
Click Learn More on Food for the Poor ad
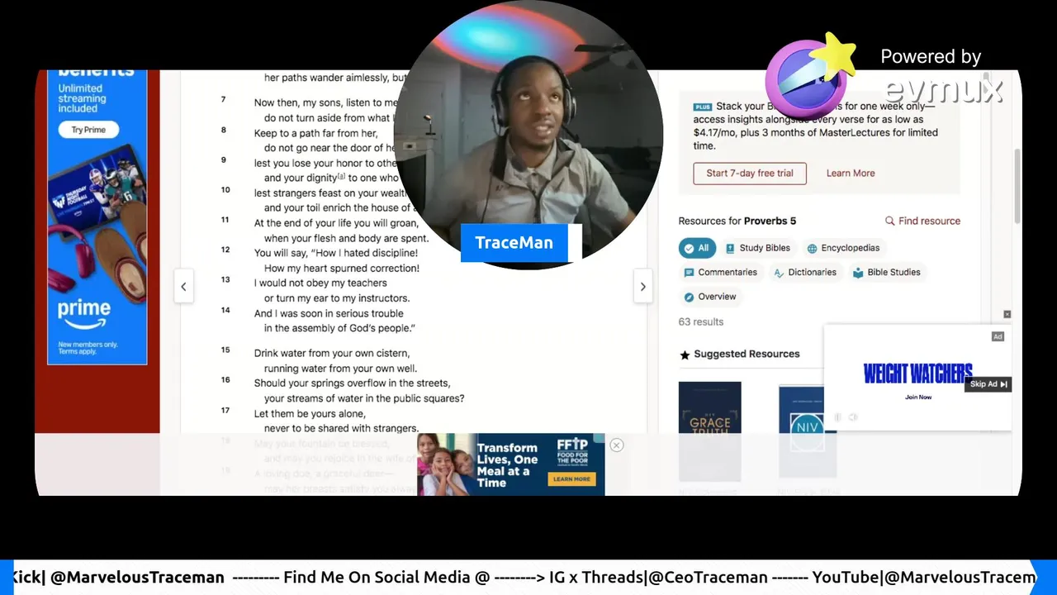click(572, 478)
